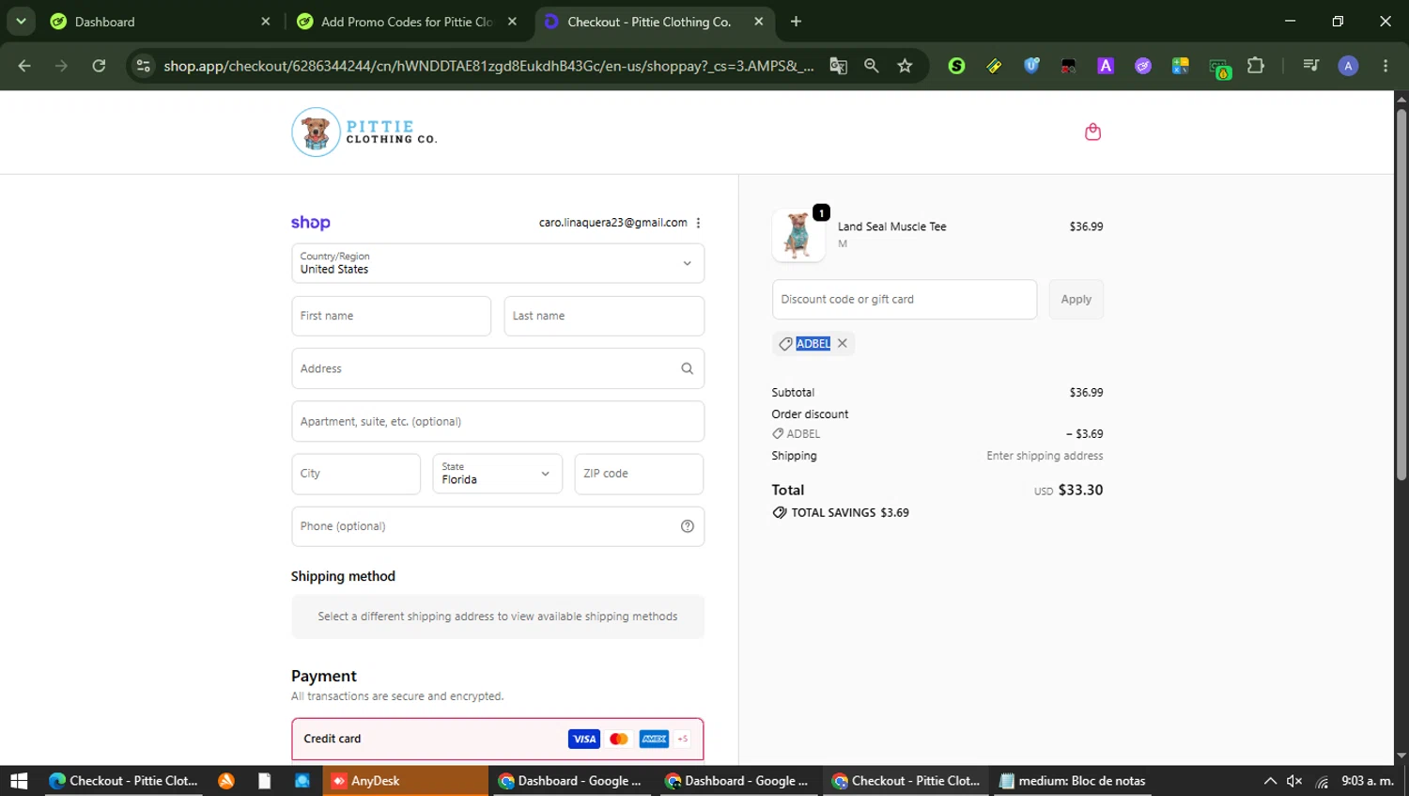Open zoom magnifier in address bar
Screen dimensions: 1409x796
pyautogui.click(x=872, y=66)
